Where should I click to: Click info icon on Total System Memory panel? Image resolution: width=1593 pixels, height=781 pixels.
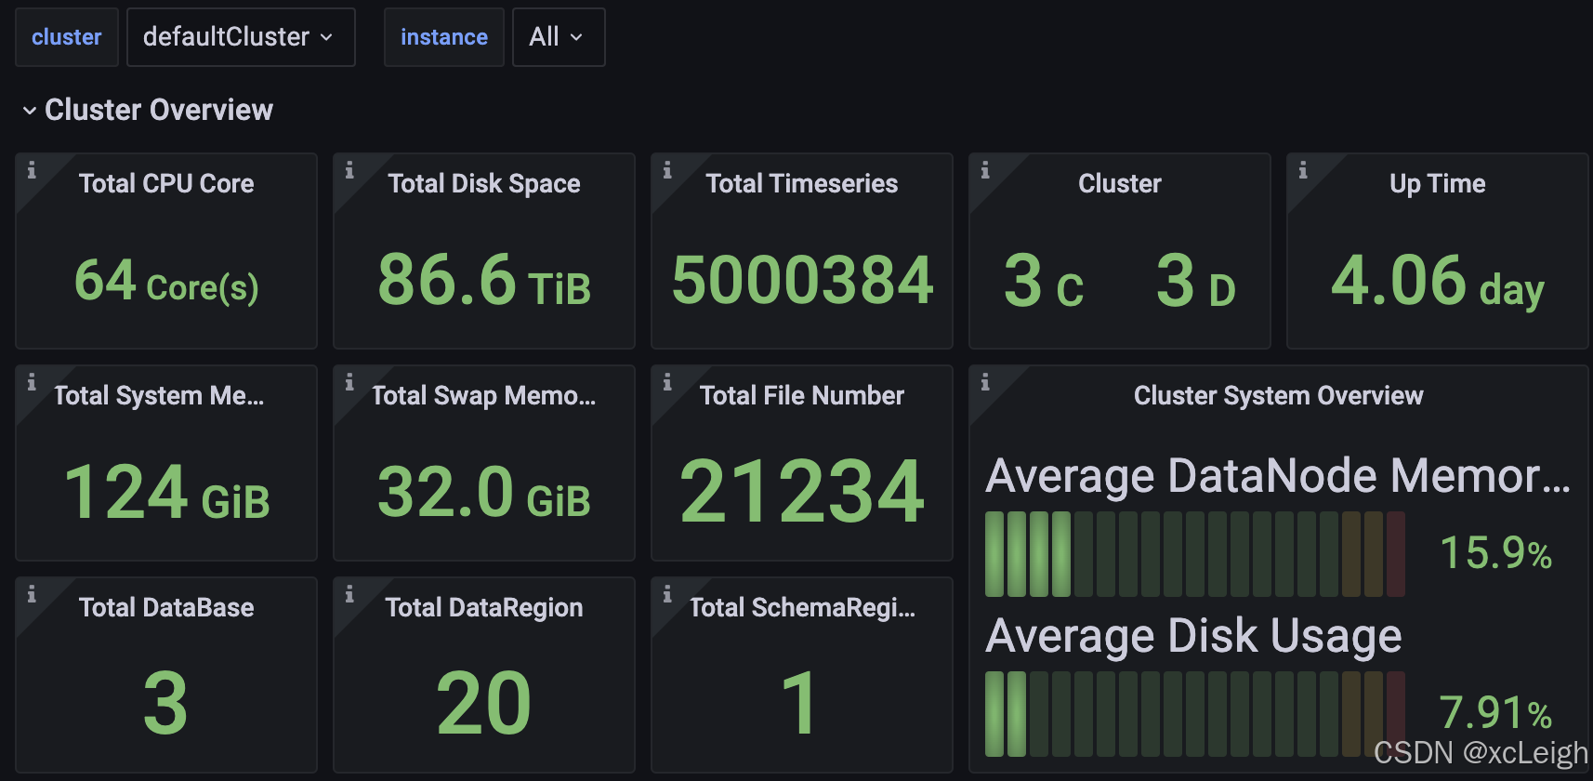coord(32,382)
